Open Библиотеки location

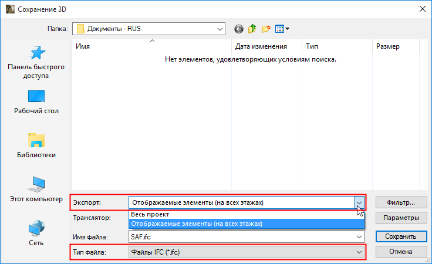(36, 145)
